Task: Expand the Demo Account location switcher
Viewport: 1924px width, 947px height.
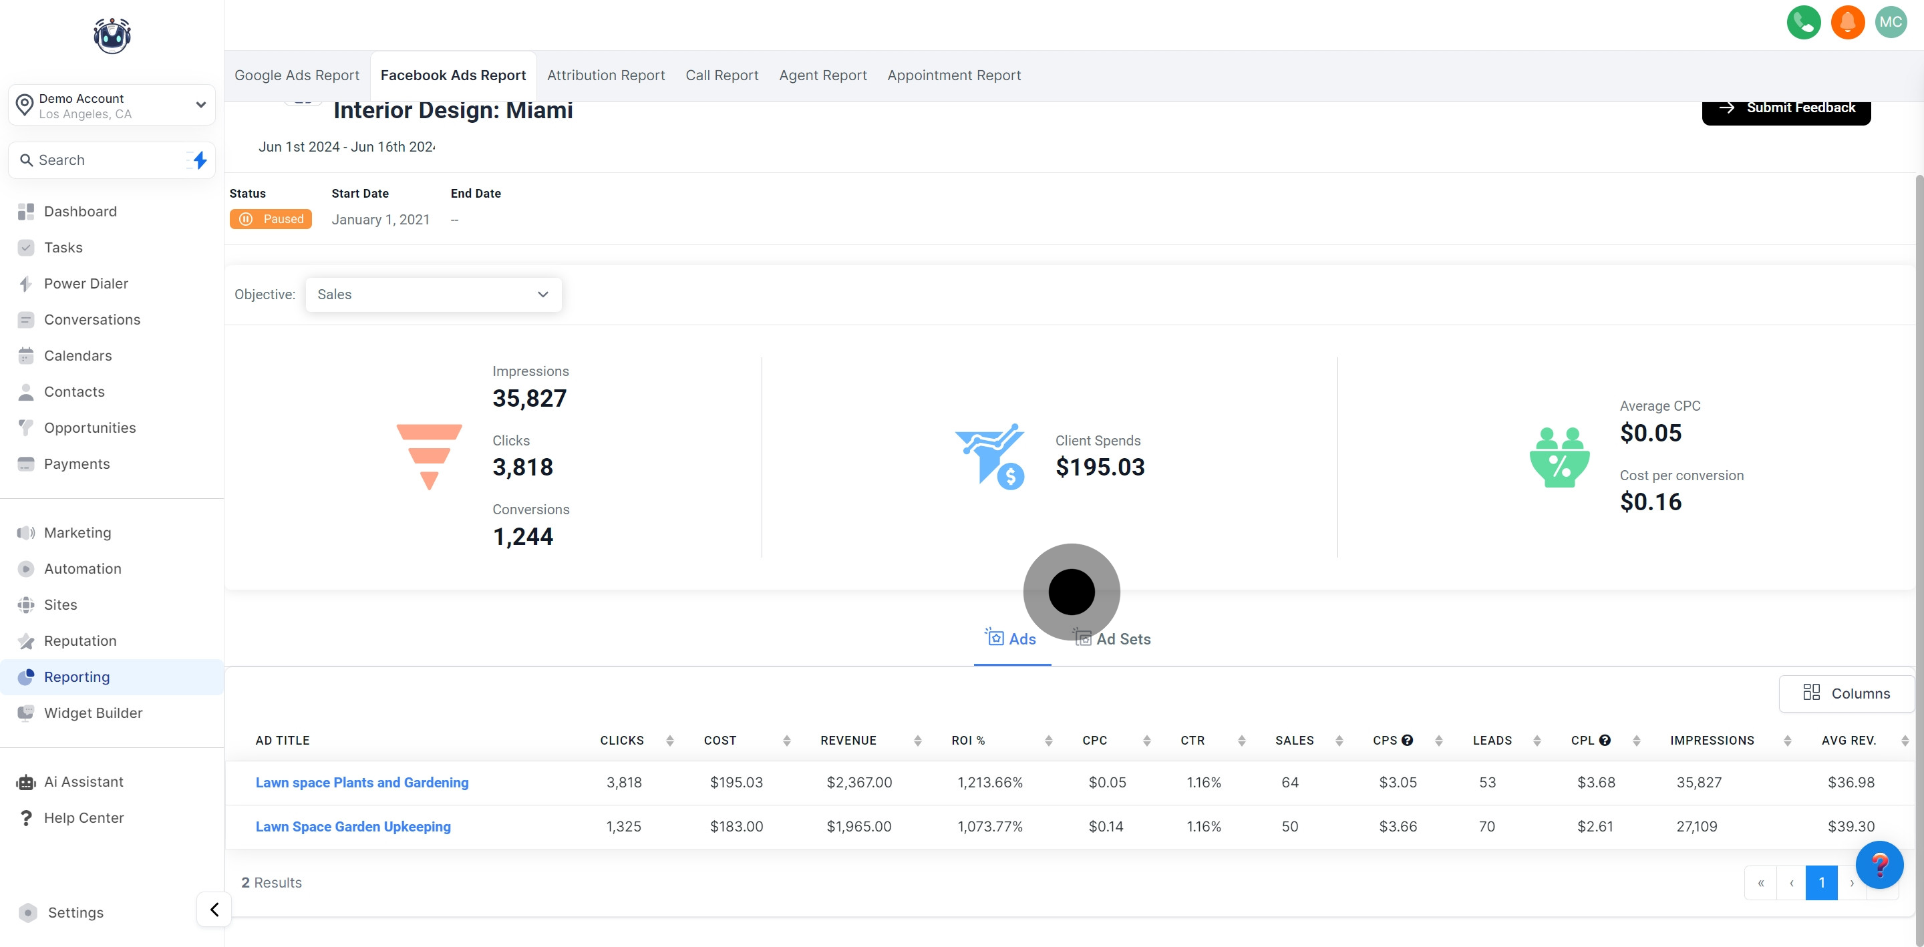Action: coord(112,106)
